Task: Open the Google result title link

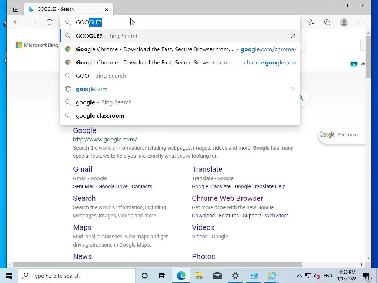Action: click(85, 130)
